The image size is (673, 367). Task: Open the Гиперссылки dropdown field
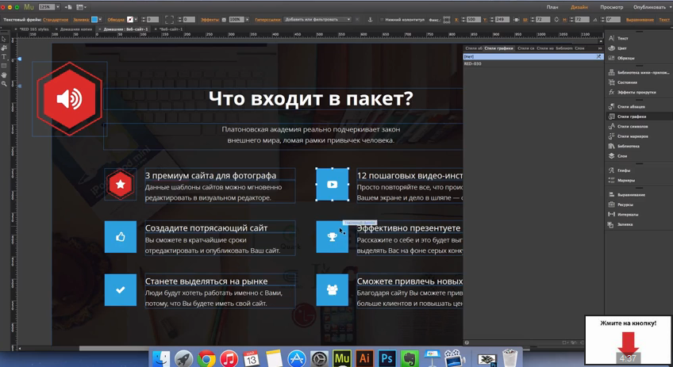point(317,20)
